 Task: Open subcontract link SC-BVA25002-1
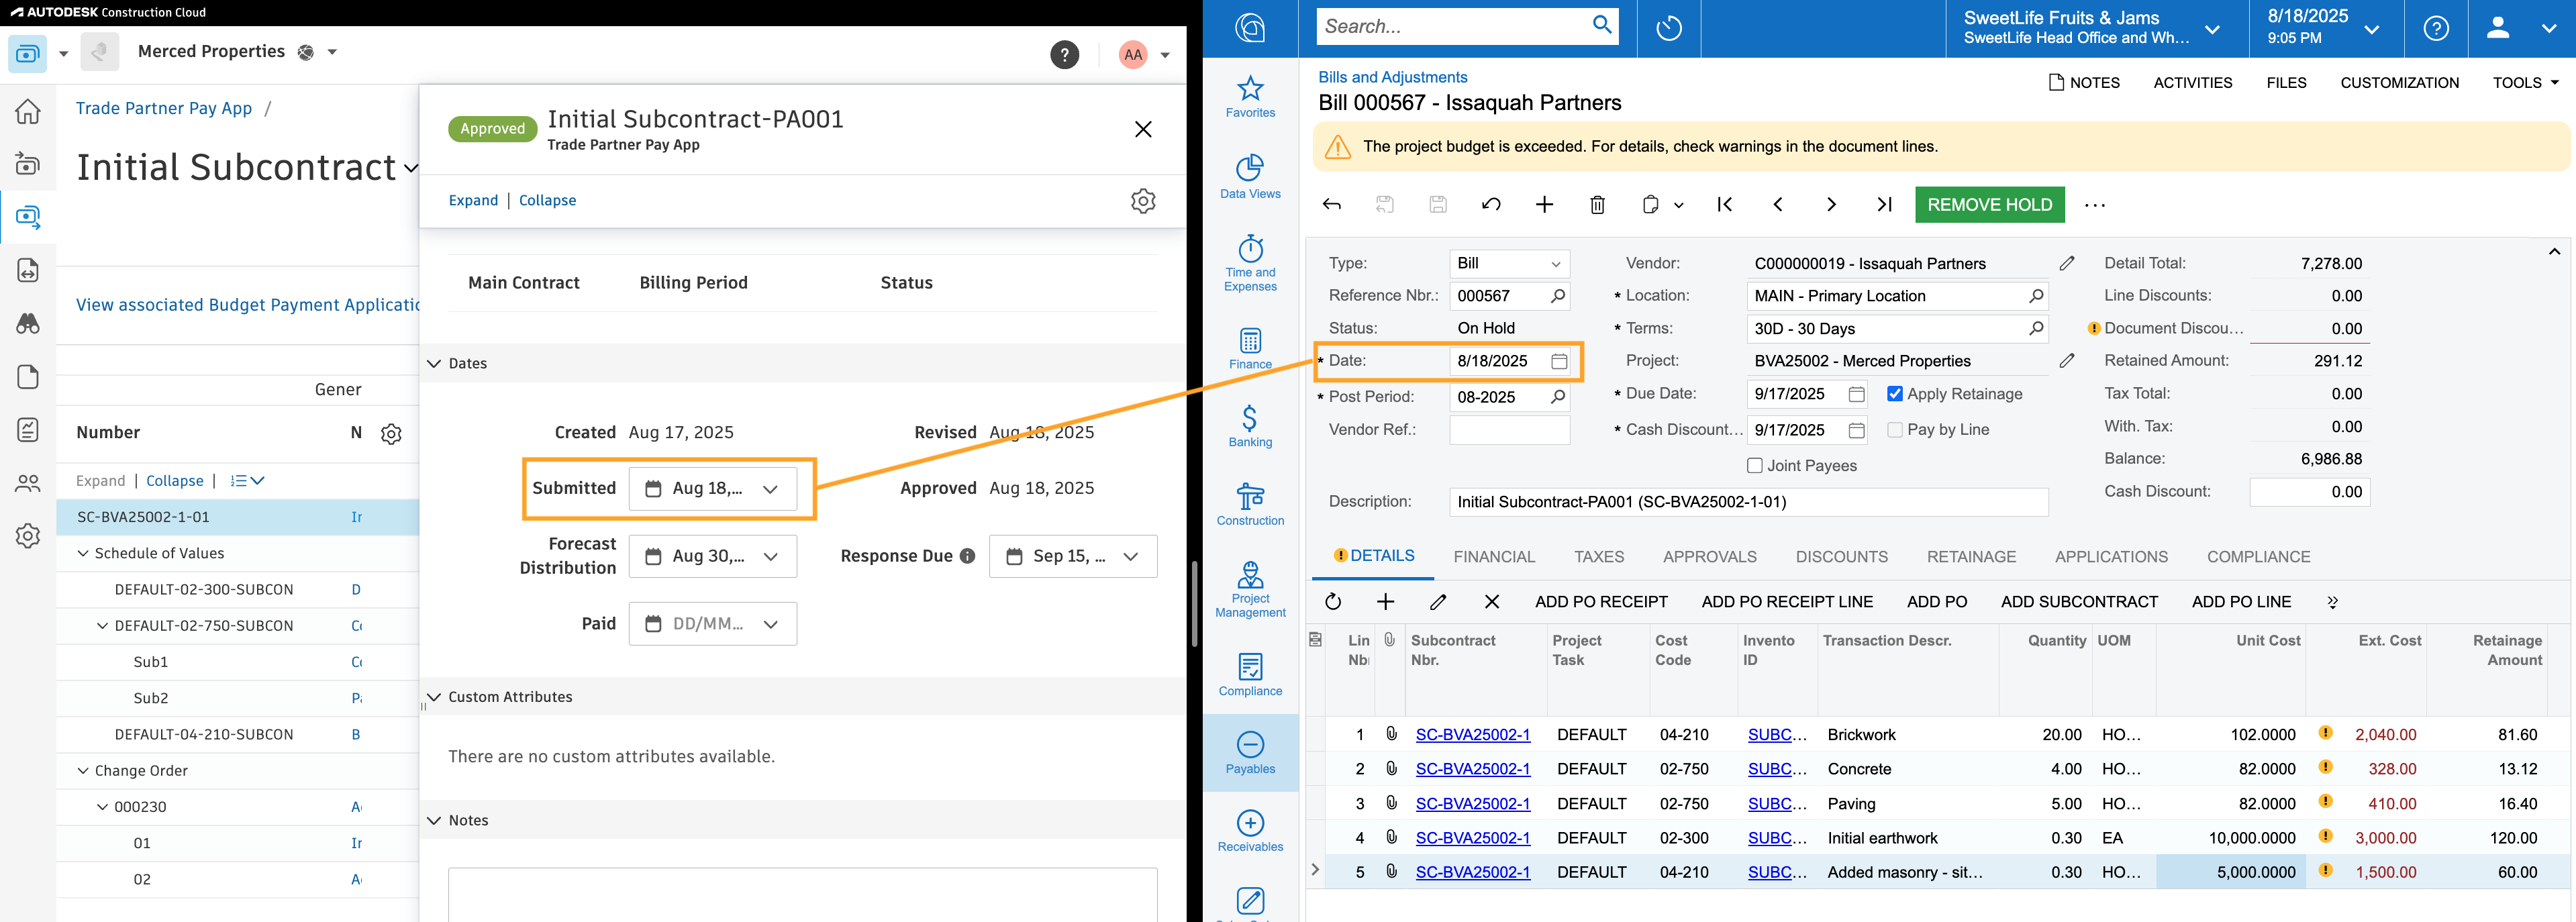[1472, 734]
